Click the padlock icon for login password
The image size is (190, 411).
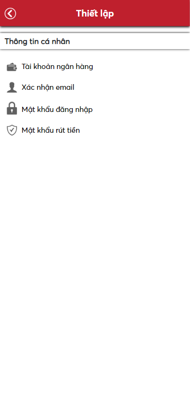point(12,109)
